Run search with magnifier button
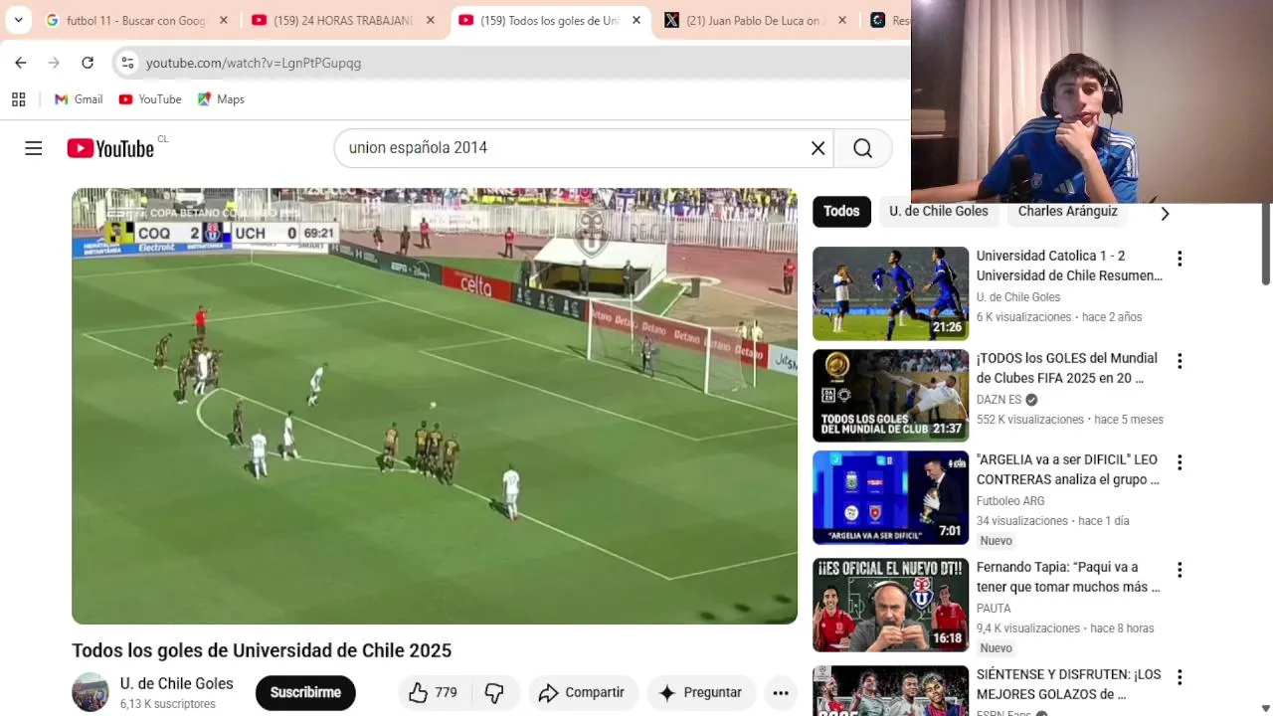The width and height of the screenshot is (1273, 716). click(862, 148)
